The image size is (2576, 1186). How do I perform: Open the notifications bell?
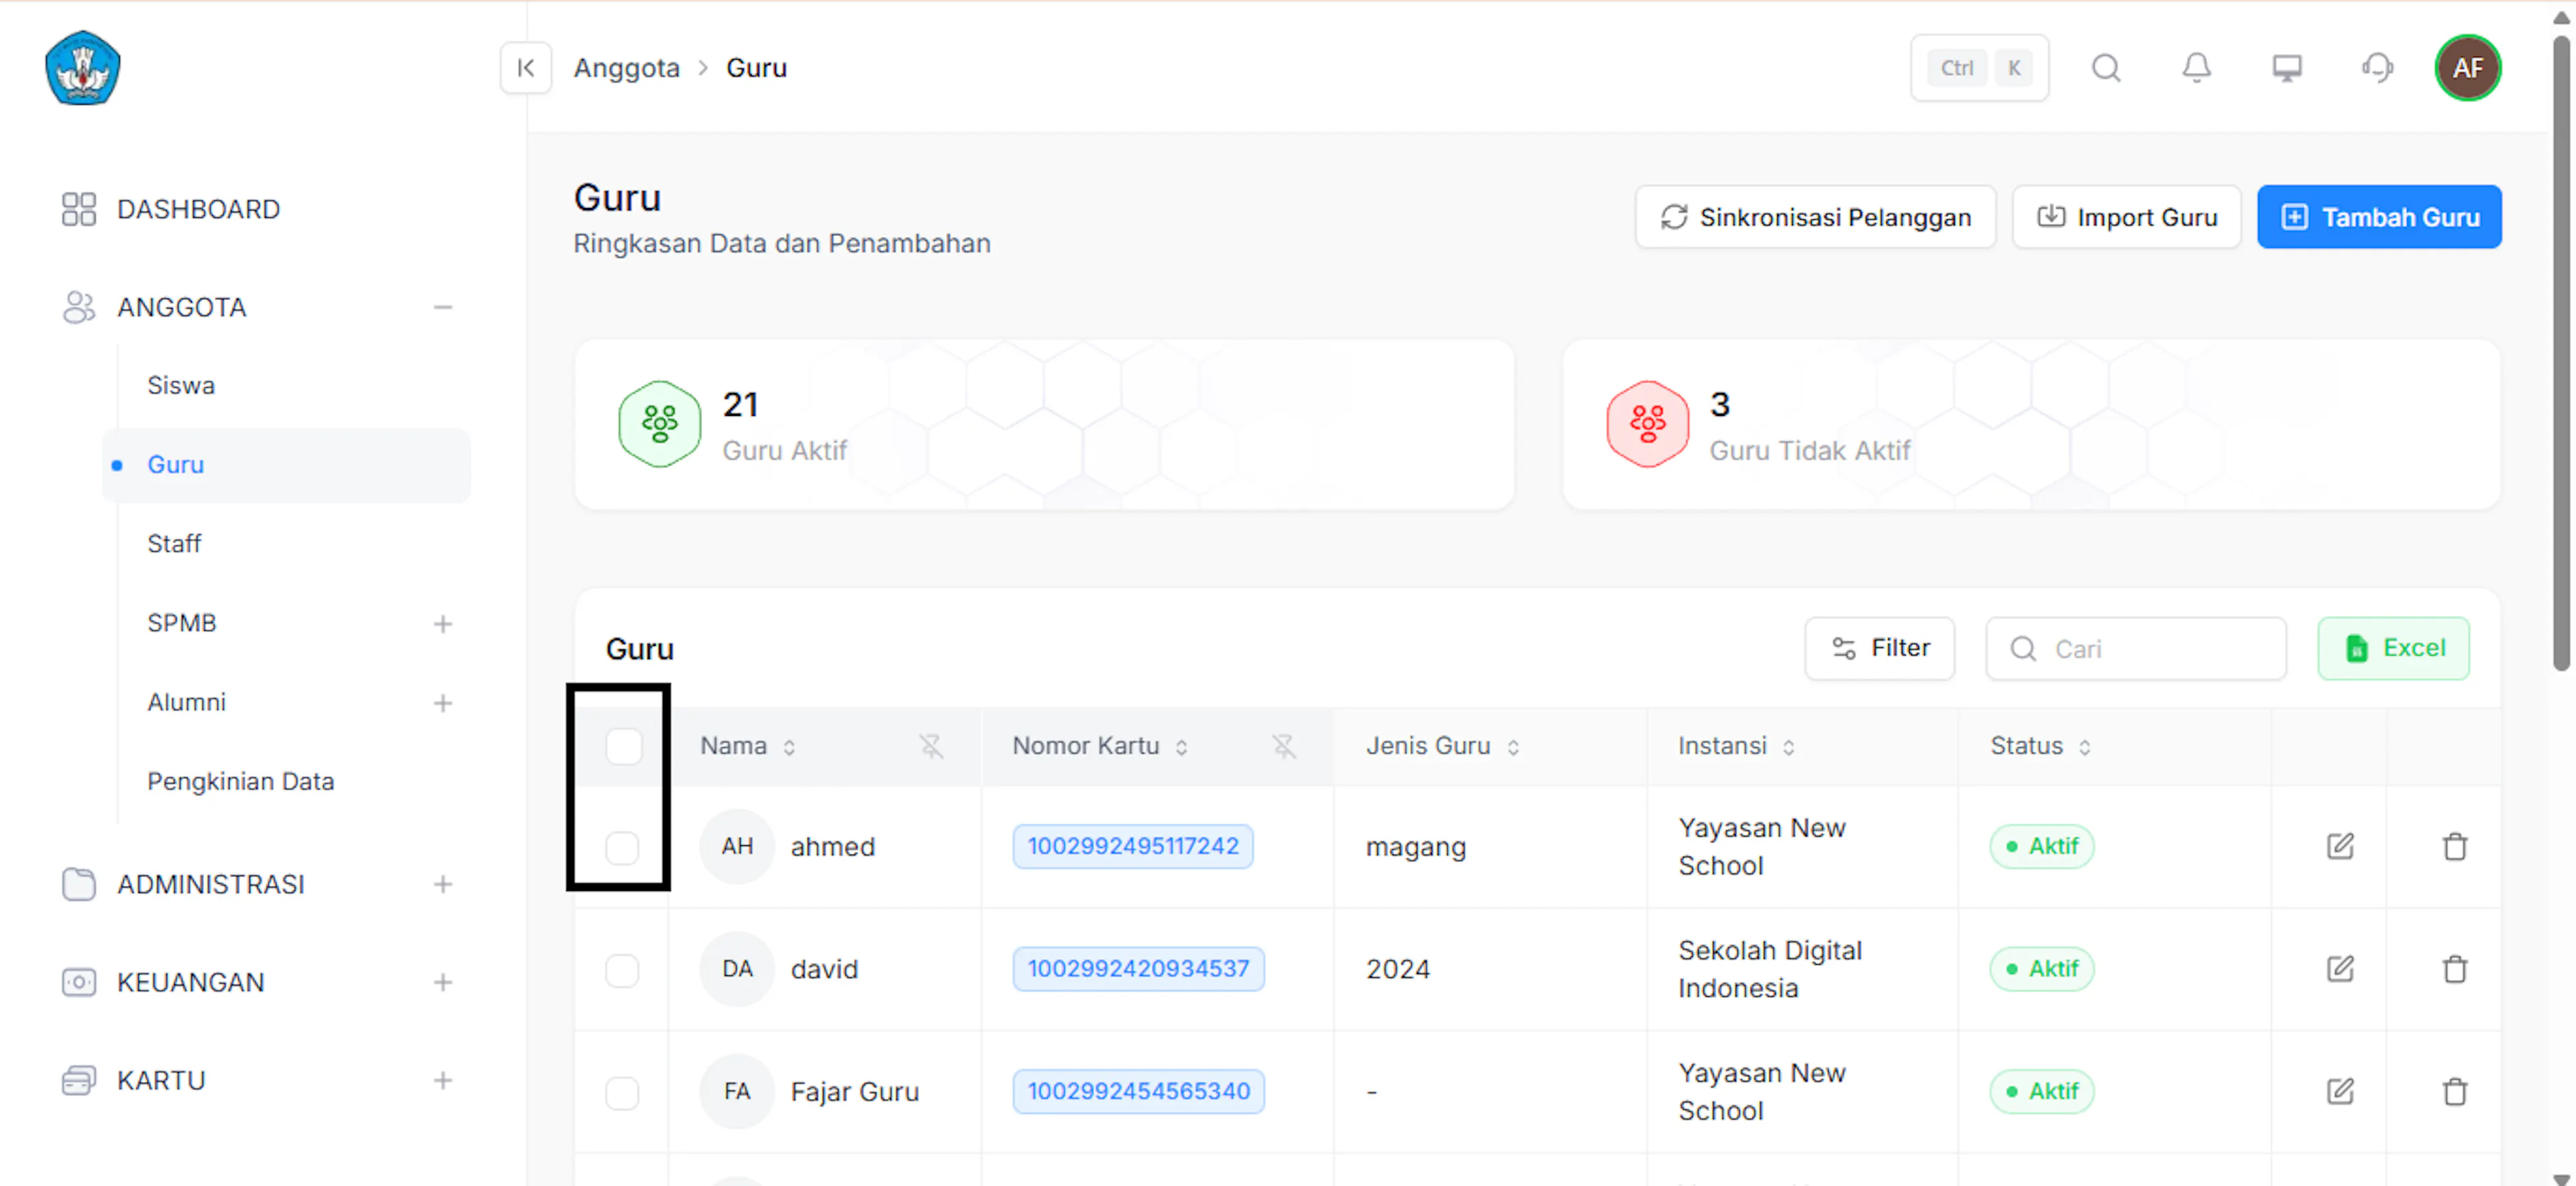pyautogui.click(x=2196, y=68)
